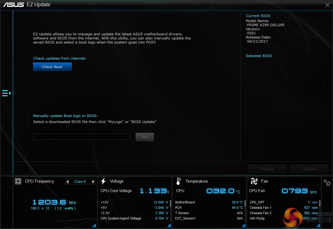Expand the Fan panel corner triangle

point(318,225)
